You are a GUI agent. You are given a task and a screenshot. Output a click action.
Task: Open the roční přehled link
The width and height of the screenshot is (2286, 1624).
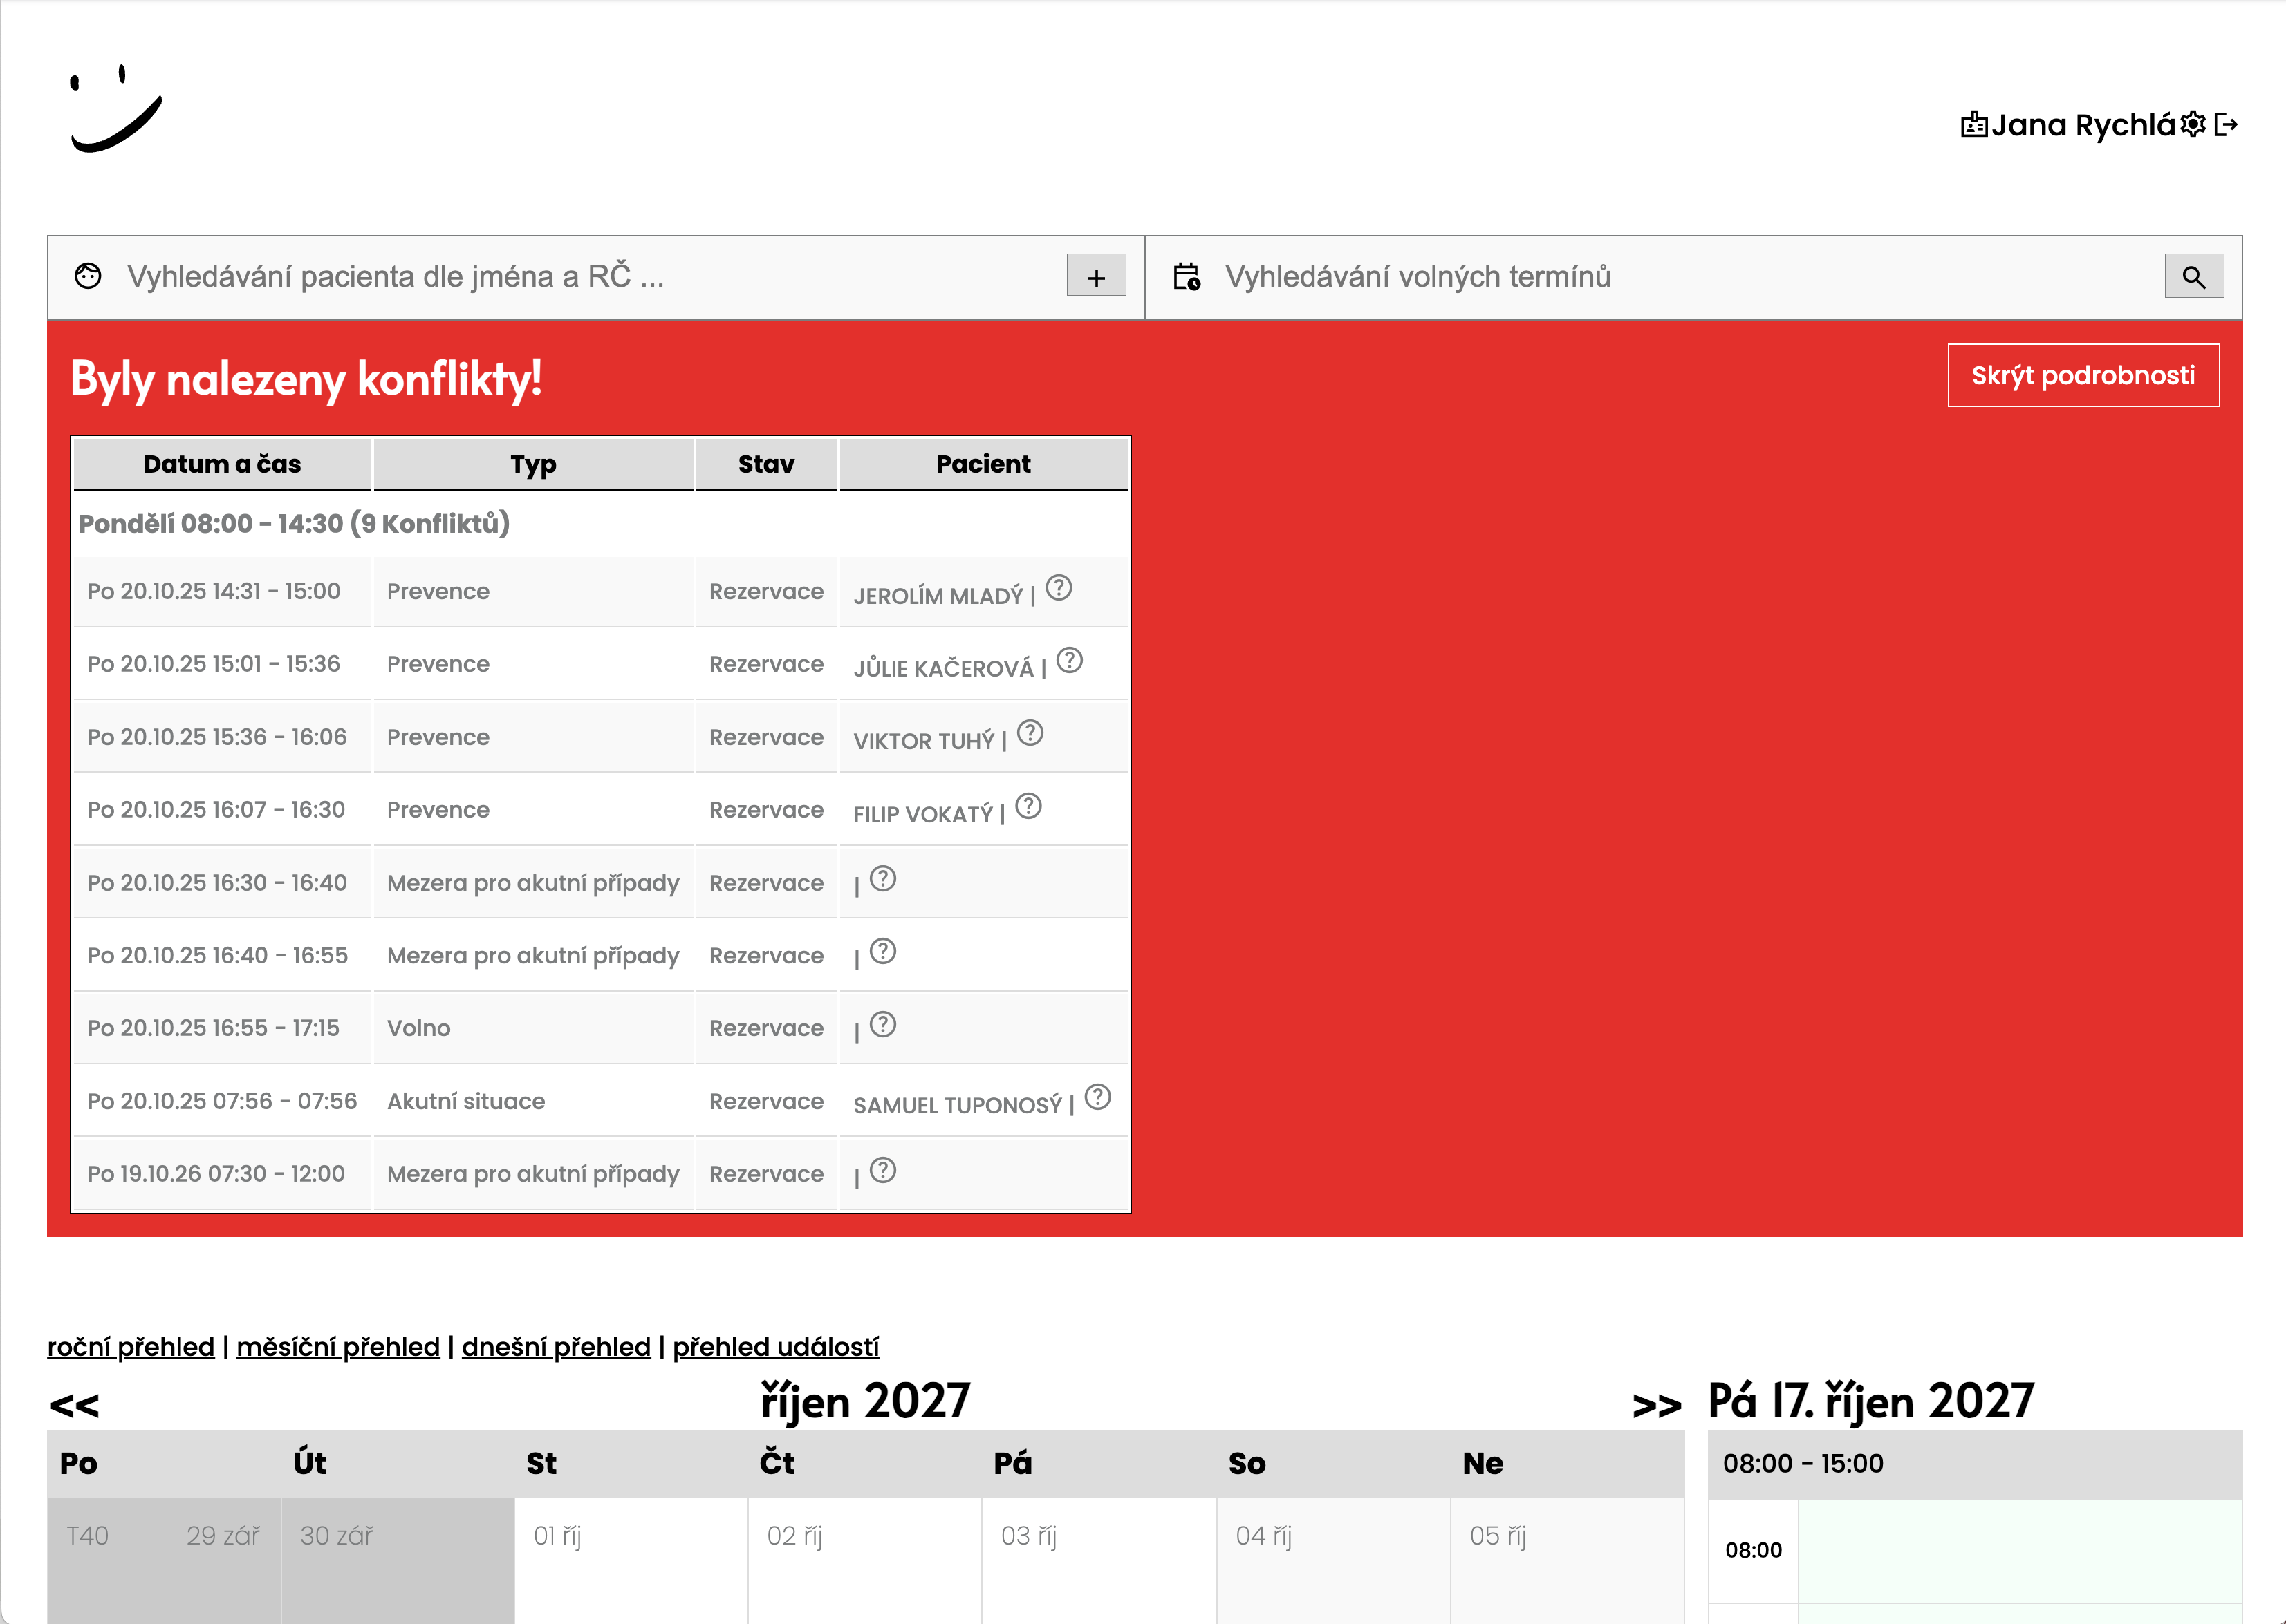[130, 1347]
